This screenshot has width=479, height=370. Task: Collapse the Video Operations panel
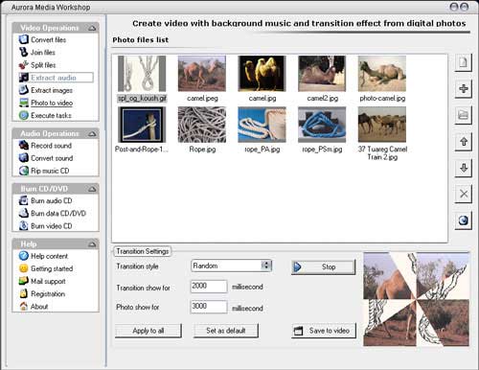[x=92, y=28]
